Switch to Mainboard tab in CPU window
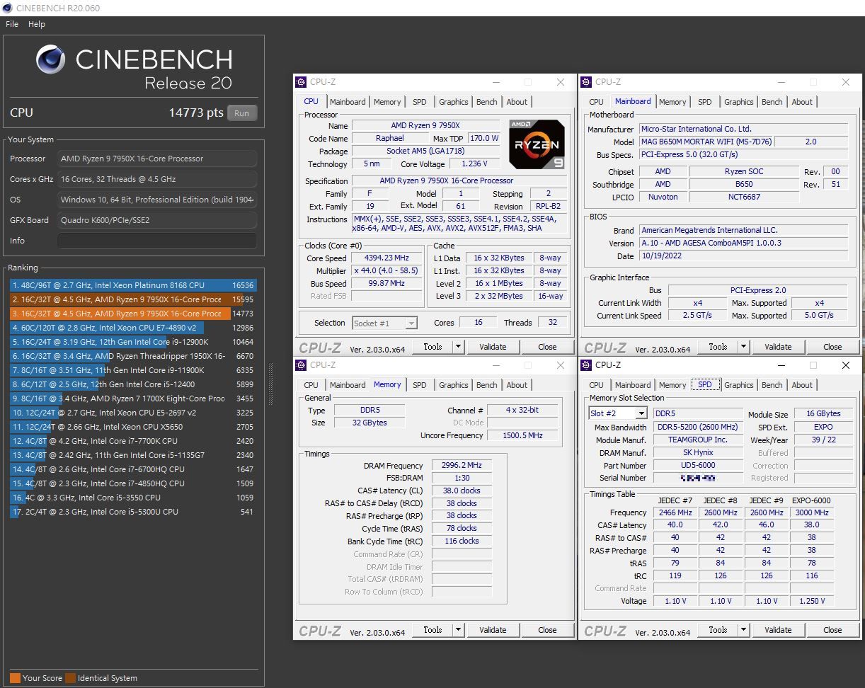 [x=348, y=102]
